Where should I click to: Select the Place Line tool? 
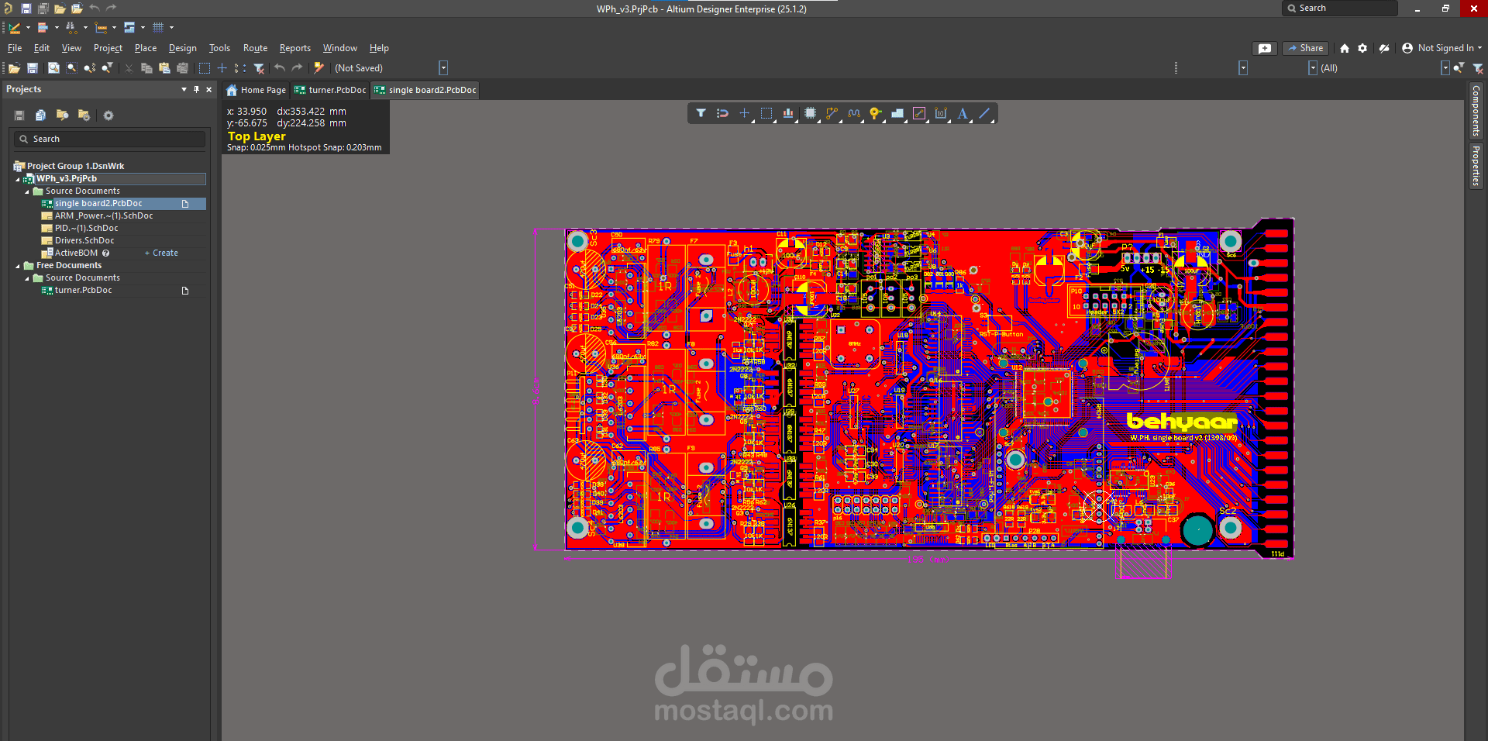984,113
